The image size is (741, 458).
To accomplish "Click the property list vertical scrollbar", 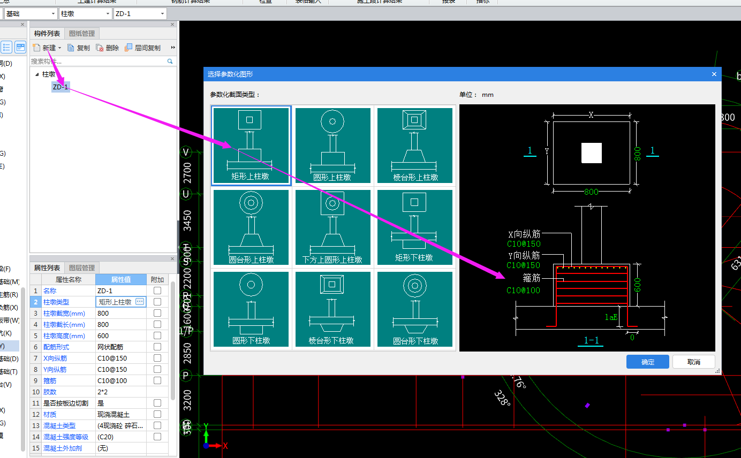I will pos(173,341).
